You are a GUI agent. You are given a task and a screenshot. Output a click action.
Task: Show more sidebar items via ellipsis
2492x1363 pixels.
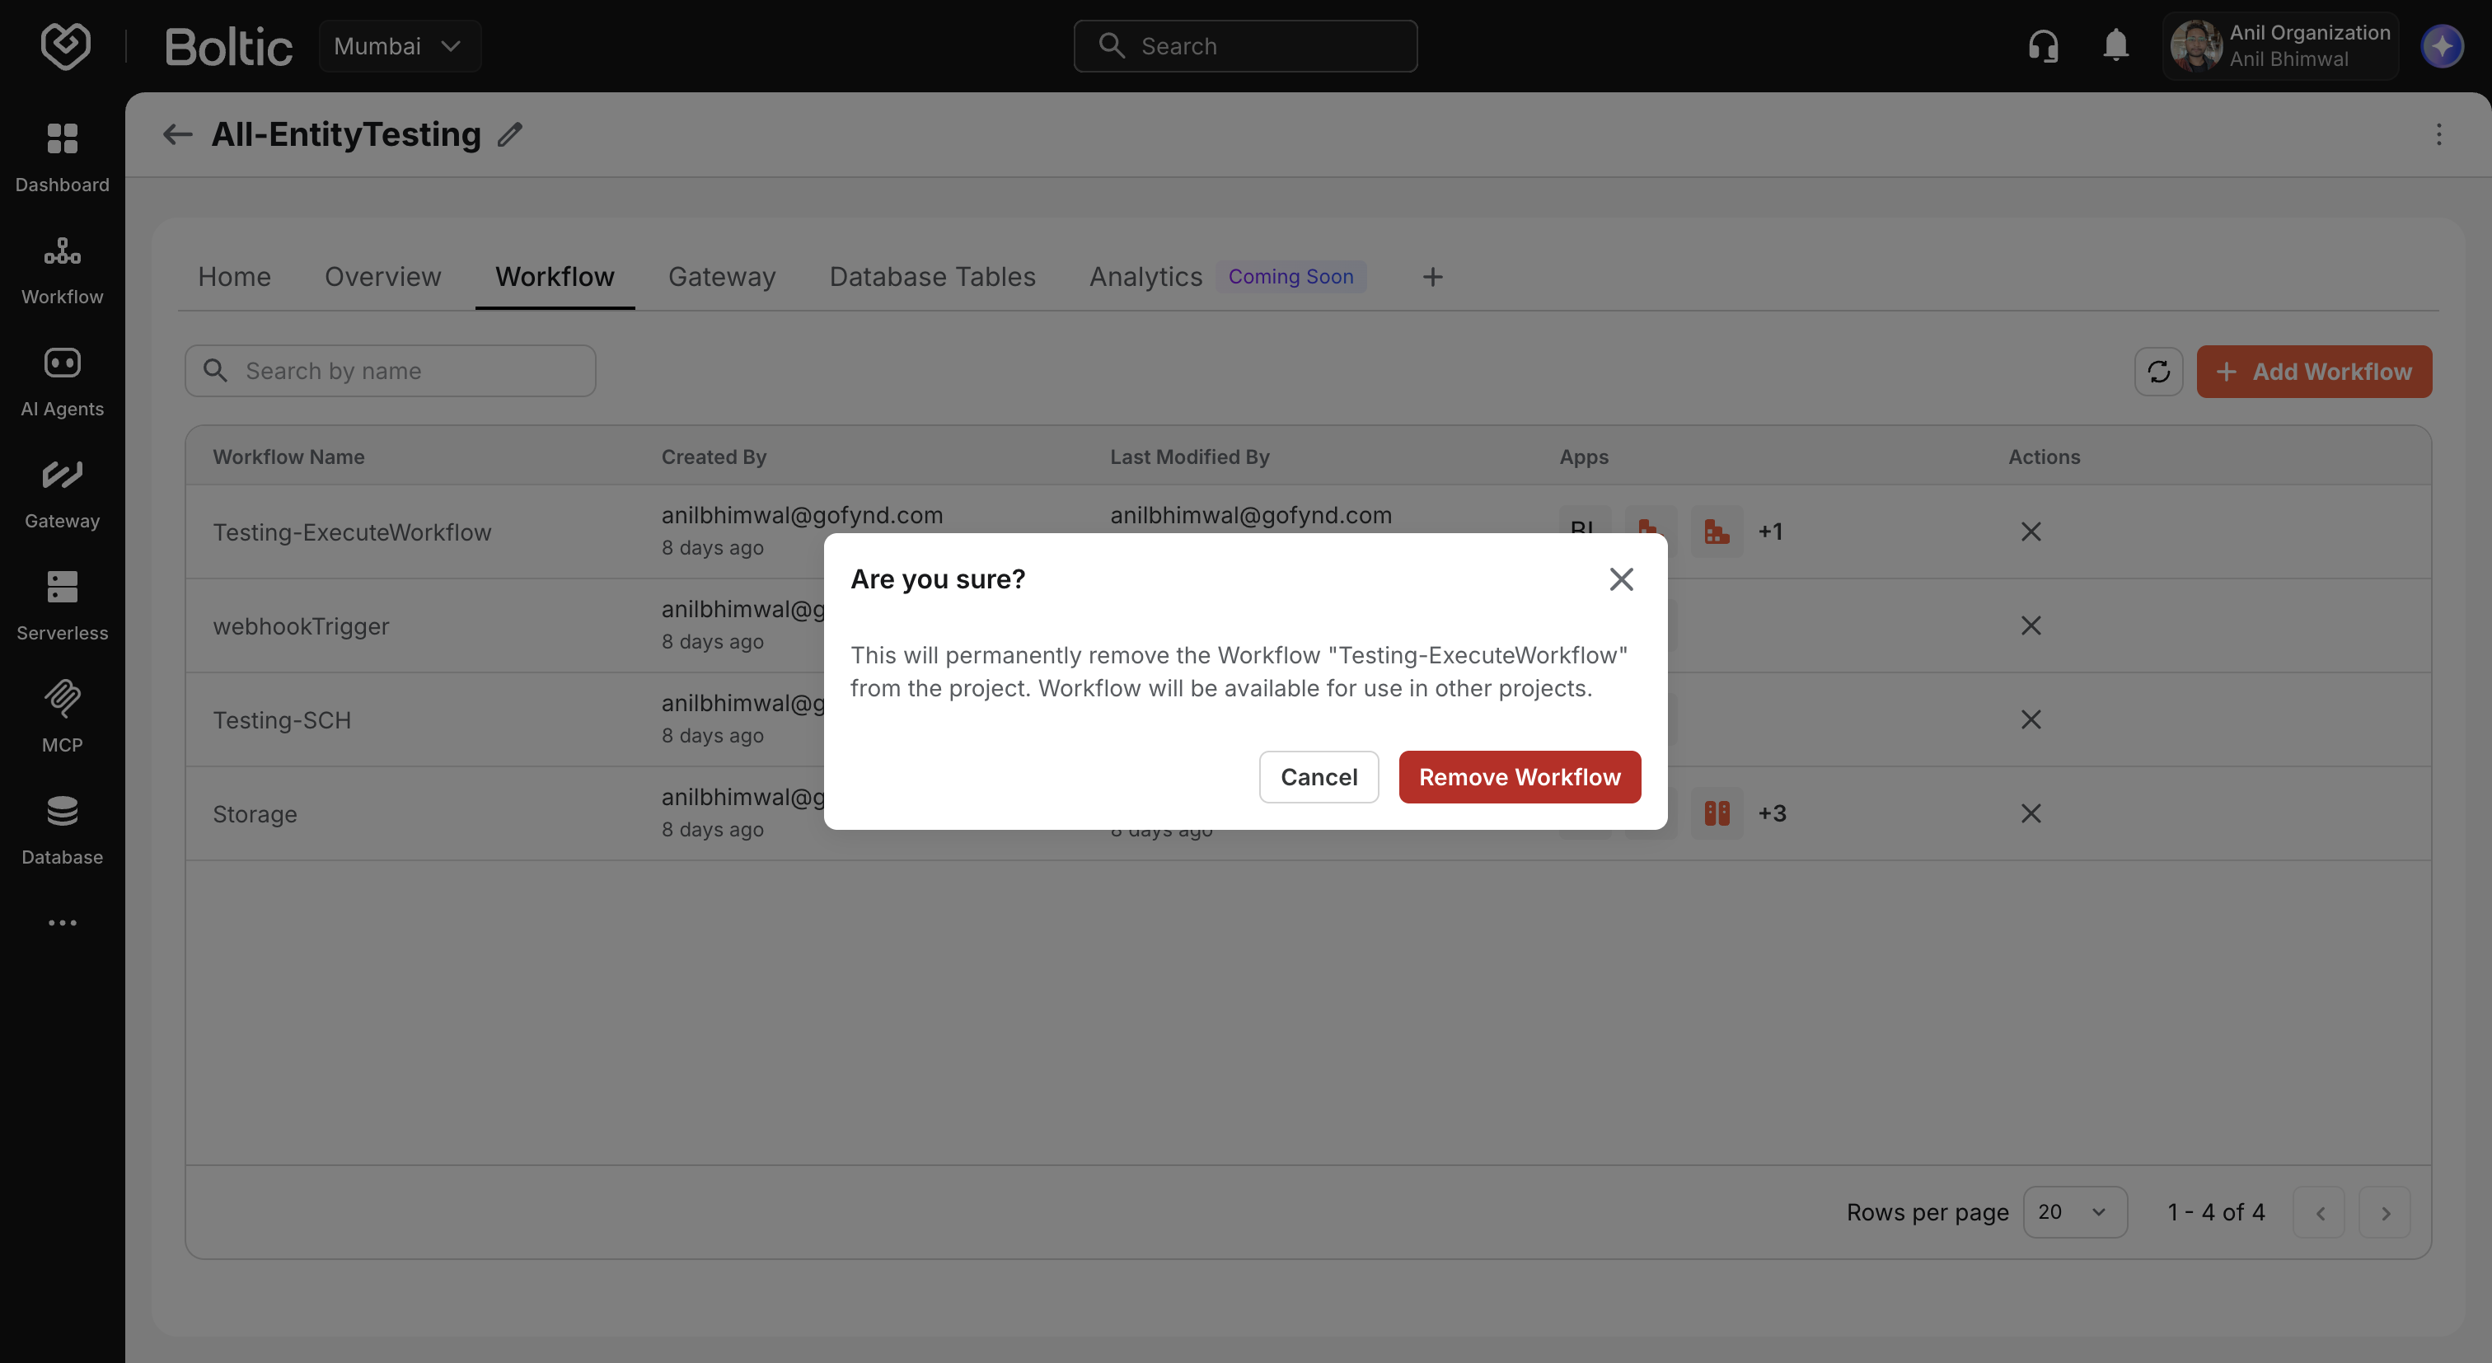[x=62, y=923]
